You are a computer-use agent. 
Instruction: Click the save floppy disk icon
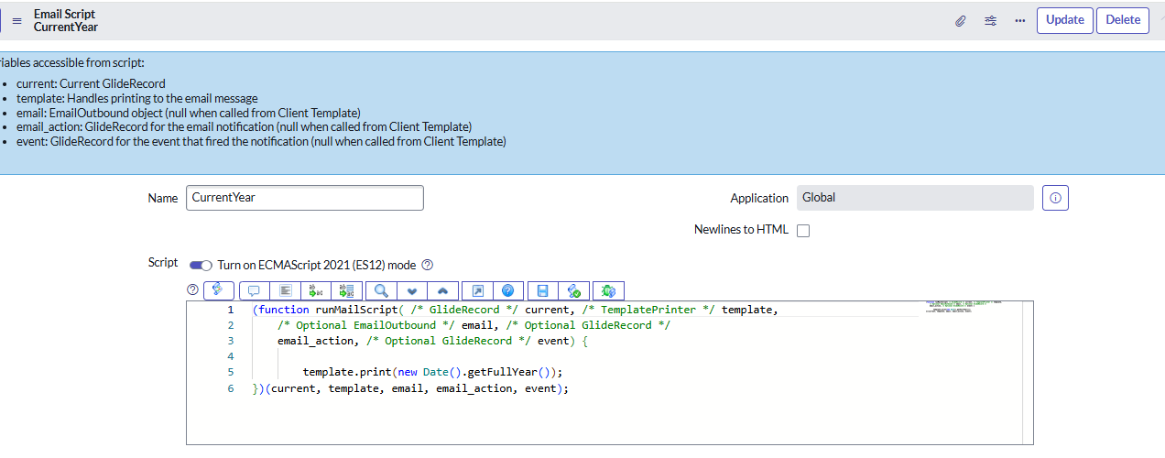click(543, 290)
